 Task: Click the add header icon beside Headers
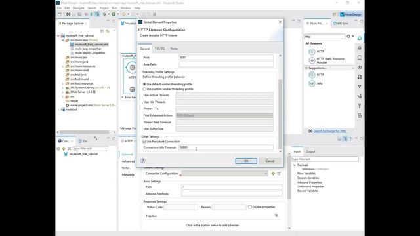pyautogui.click(x=276, y=216)
